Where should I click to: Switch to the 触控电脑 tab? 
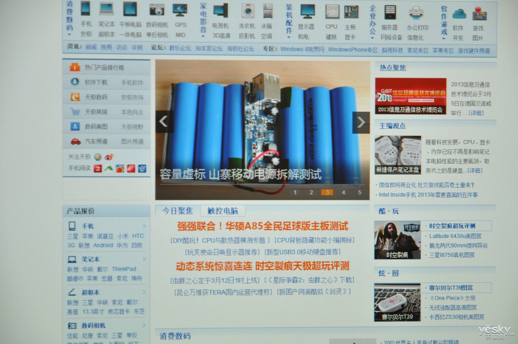[223, 211]
